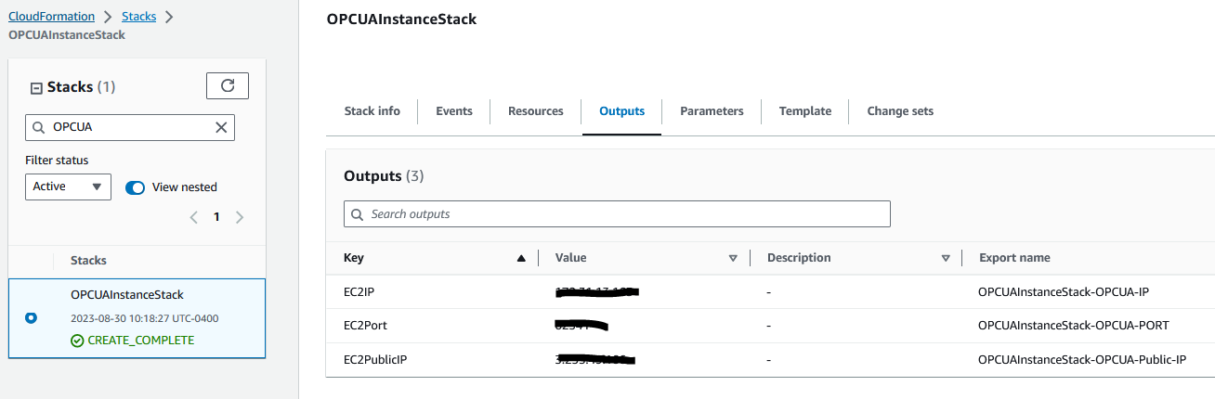Go to the Change sets tab
This screenshot has width=1215, height=399.
900,111
